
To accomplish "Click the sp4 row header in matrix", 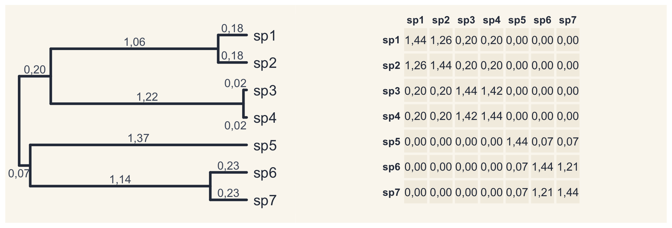I will 391,116.
